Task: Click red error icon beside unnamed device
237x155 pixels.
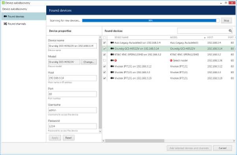Action: pyautogui.click(x=116, y=61)
